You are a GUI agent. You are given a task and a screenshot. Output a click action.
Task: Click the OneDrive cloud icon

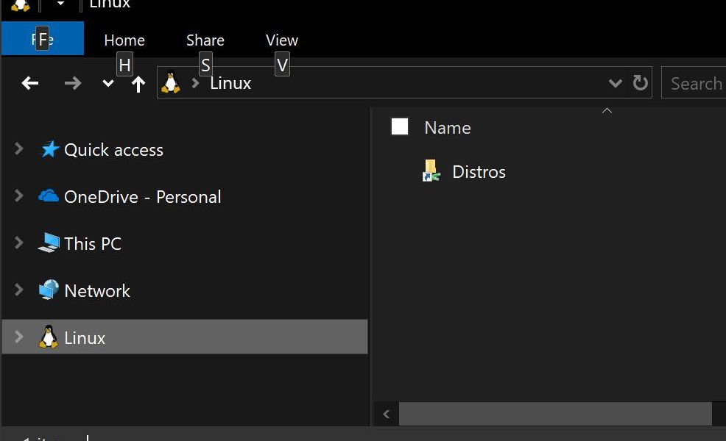tap(49, 196)
